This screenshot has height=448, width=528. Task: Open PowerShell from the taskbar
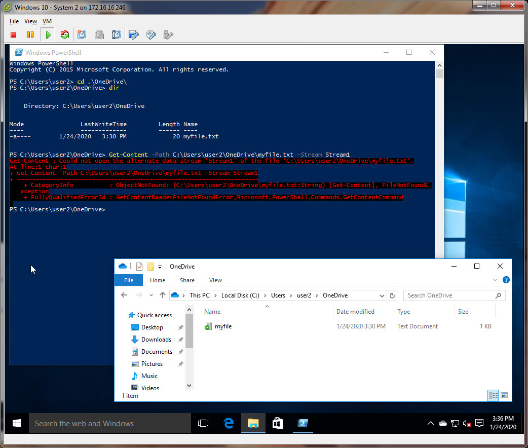coord(303,423)
